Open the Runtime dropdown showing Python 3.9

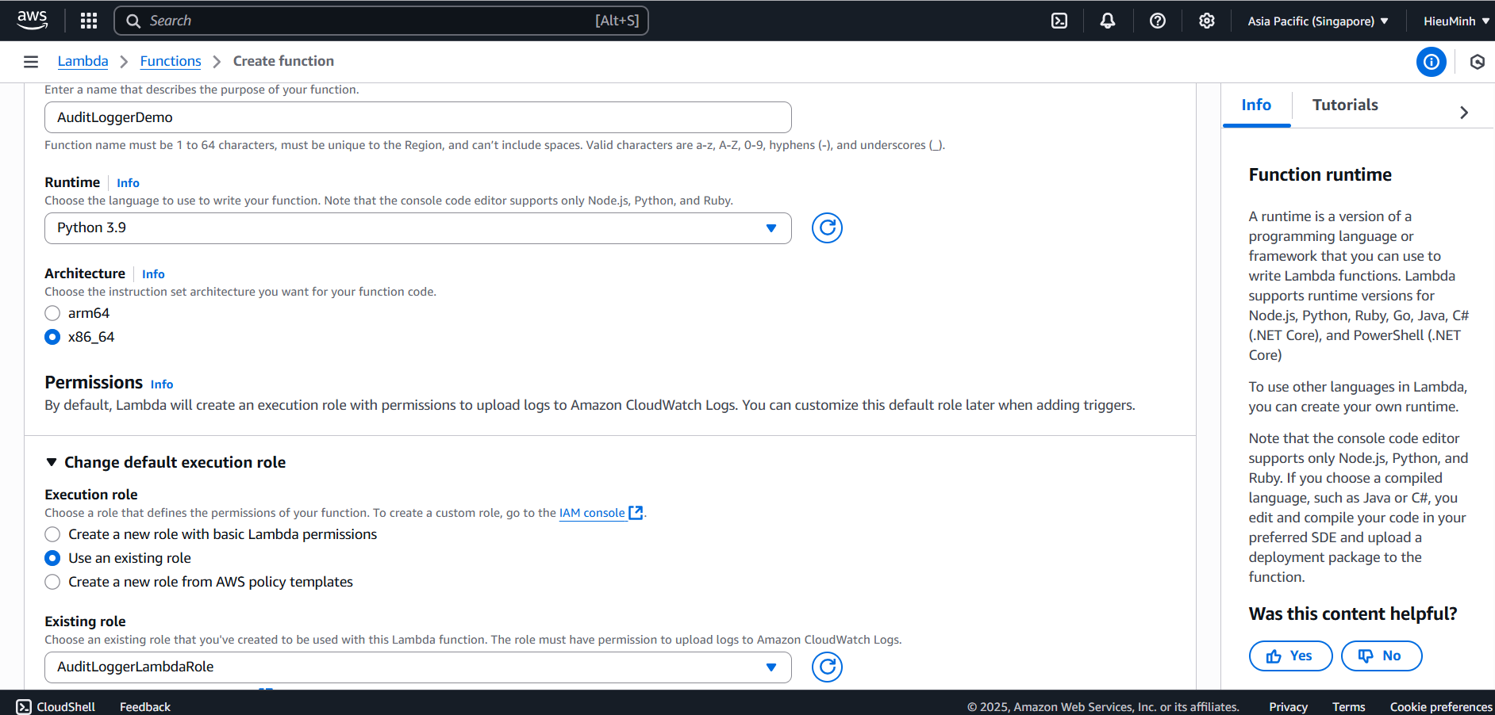pyautogui.click(x=418, y=228)
